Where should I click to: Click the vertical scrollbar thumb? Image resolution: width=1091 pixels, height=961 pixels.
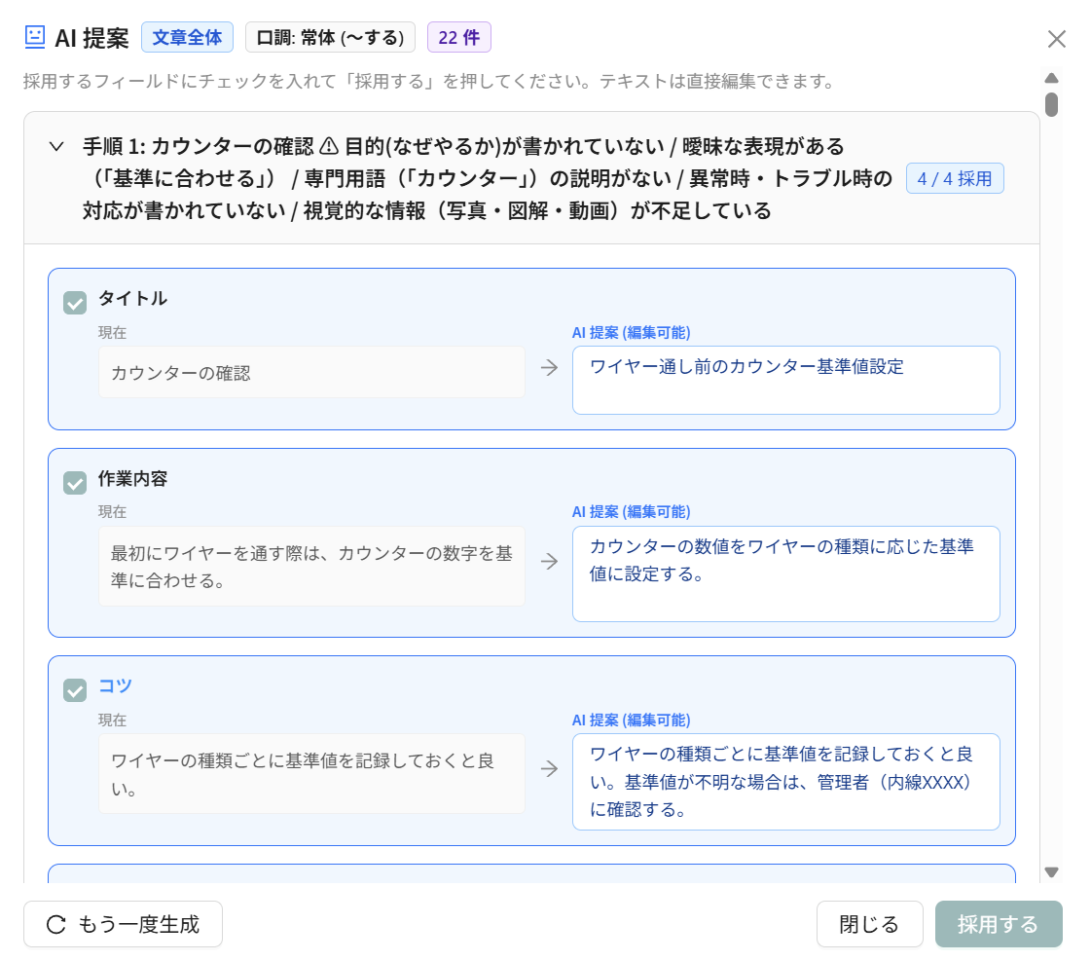[1051, 104]
